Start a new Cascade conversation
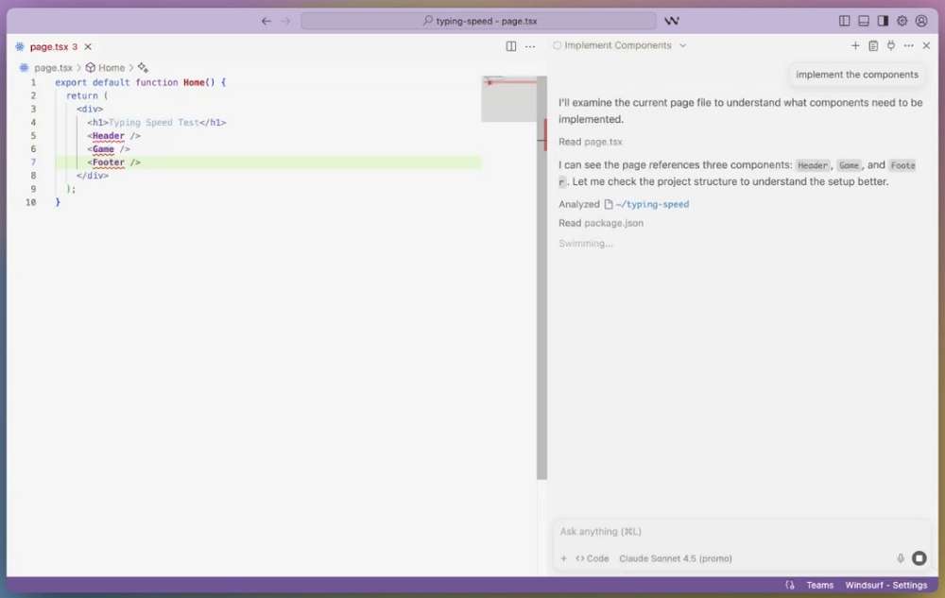Viewport: 945px width, 598px height. pos(855,44)
